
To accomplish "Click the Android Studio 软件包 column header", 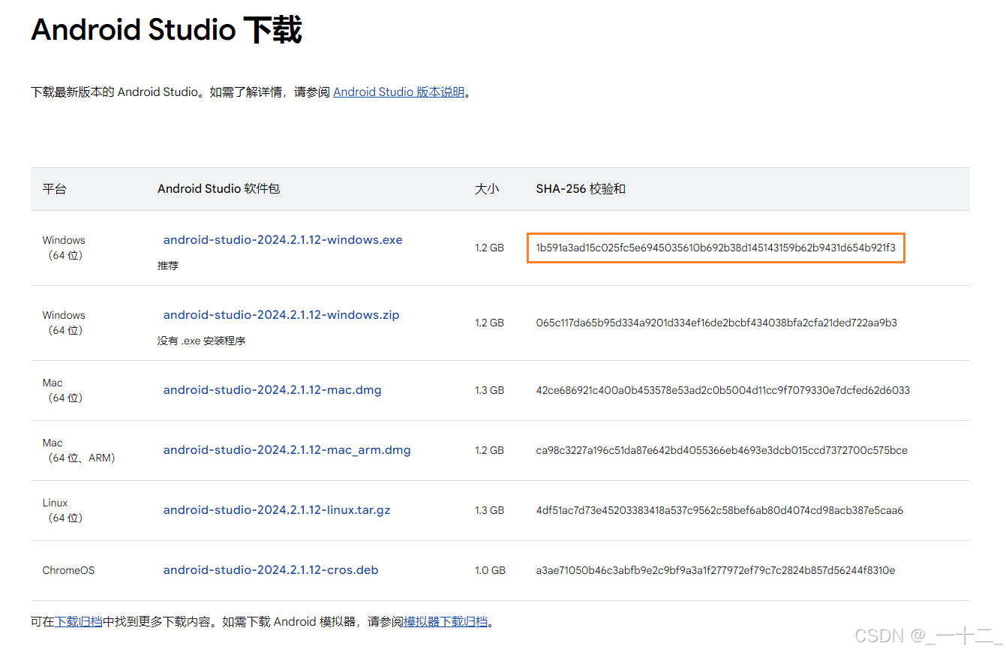I will click(218, 189).
